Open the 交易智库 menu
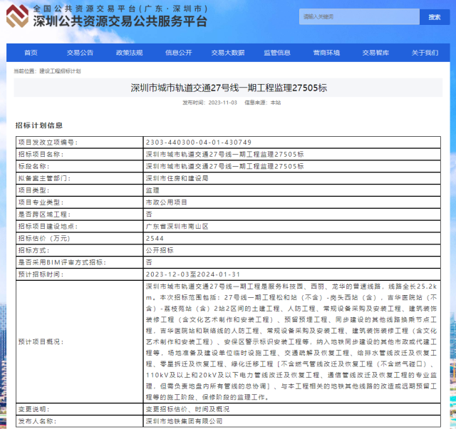456x429 pixels. (x=375, y=53)
